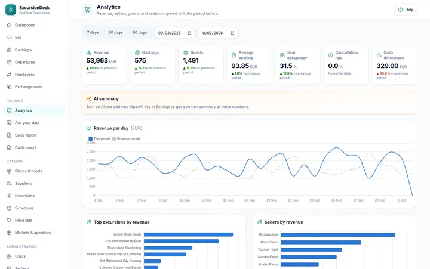The height and width of the screenshot is (269, 430).
Task: Click the AI summary sparkle icon
Action: pyautogui.click(x=89, y=98)
